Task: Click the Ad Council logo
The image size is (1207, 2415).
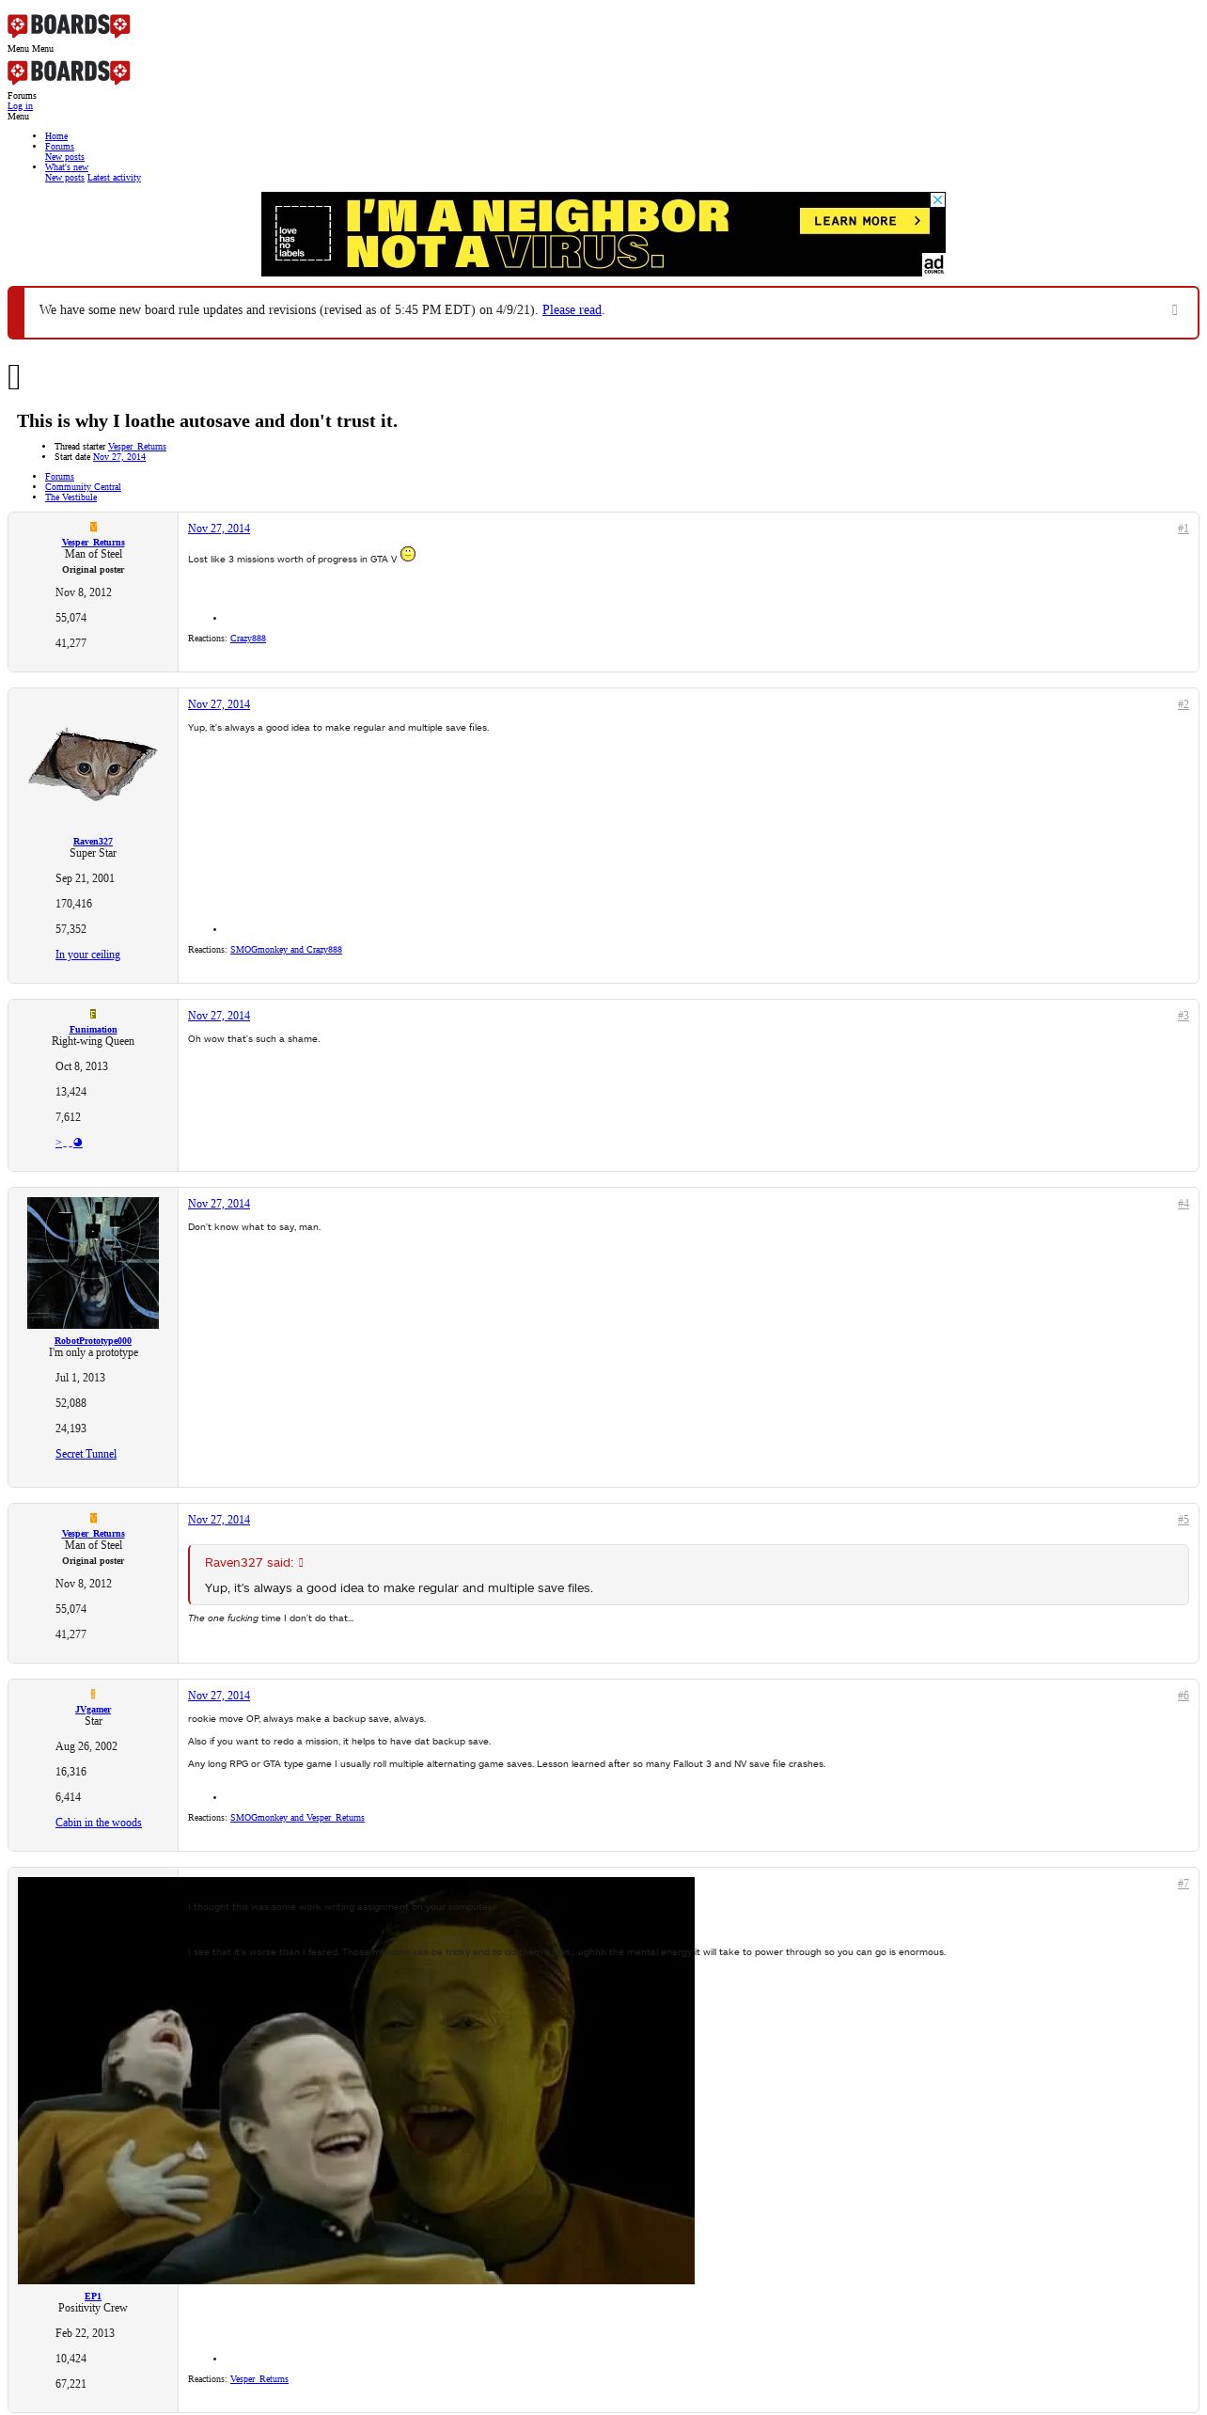Action: pos(933,264)
